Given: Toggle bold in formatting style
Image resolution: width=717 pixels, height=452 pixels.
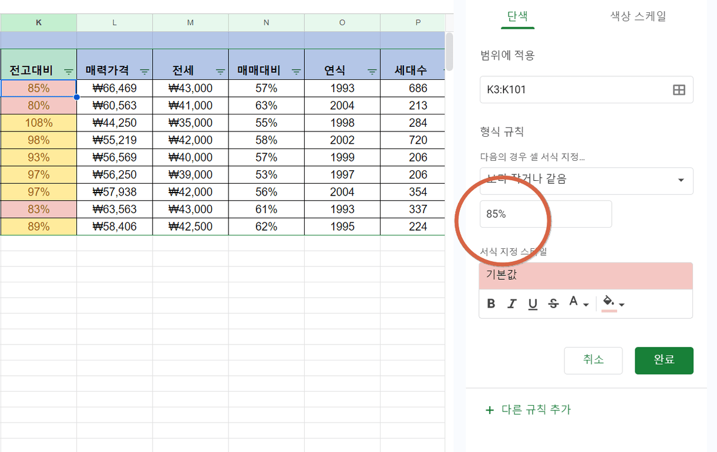Looking at the screenshot, I should (492, 304).
